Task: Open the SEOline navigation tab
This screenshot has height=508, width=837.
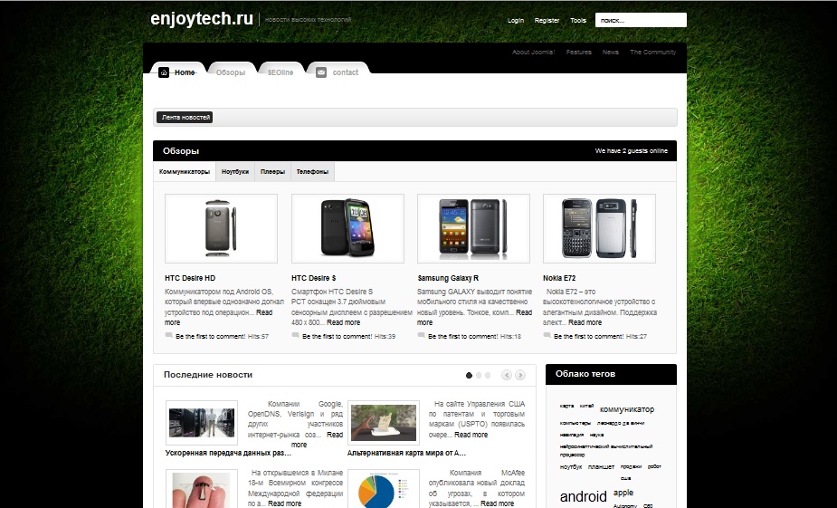Action: [281, 72]
